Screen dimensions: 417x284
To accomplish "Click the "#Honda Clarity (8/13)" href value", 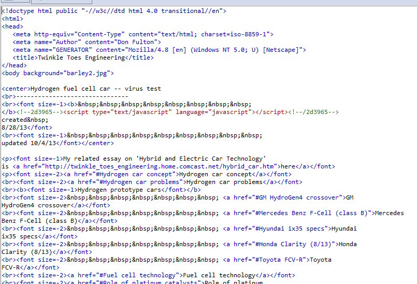I will (x=293, y=244).
